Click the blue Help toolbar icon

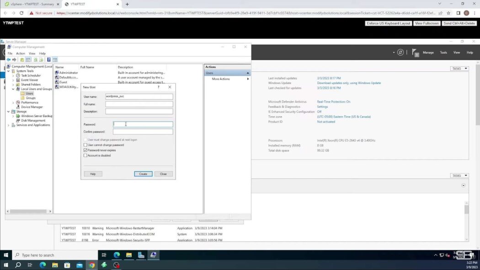click(x=48, y=60)
